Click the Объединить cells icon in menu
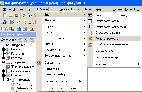Screen dimensions: 142x92 (39, 63)
